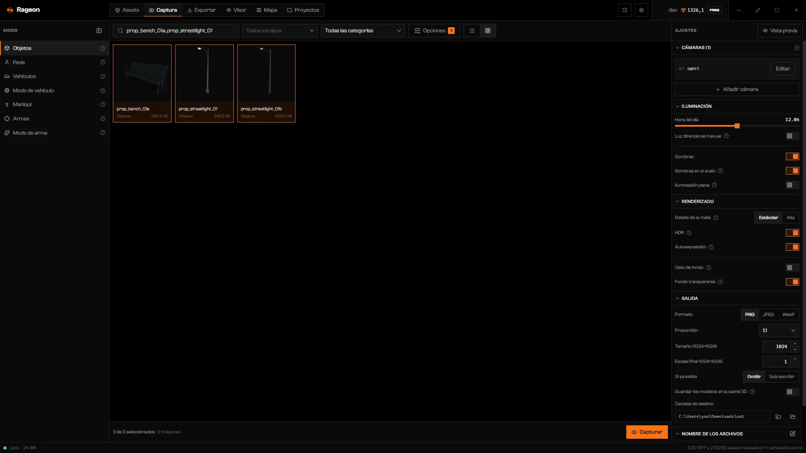
Task: Open the Opciones filter button
Action: coord(434,31)
